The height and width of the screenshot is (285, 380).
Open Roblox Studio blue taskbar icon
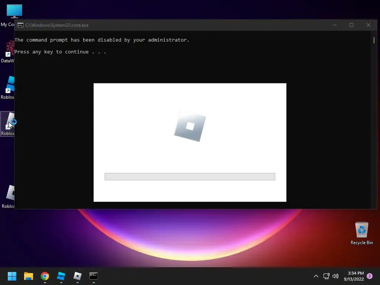coord(61,276)
